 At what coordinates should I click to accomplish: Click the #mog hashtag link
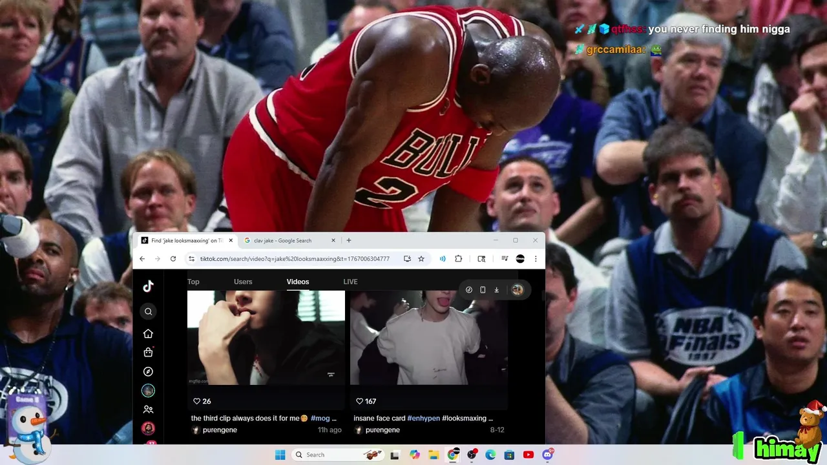320,418
